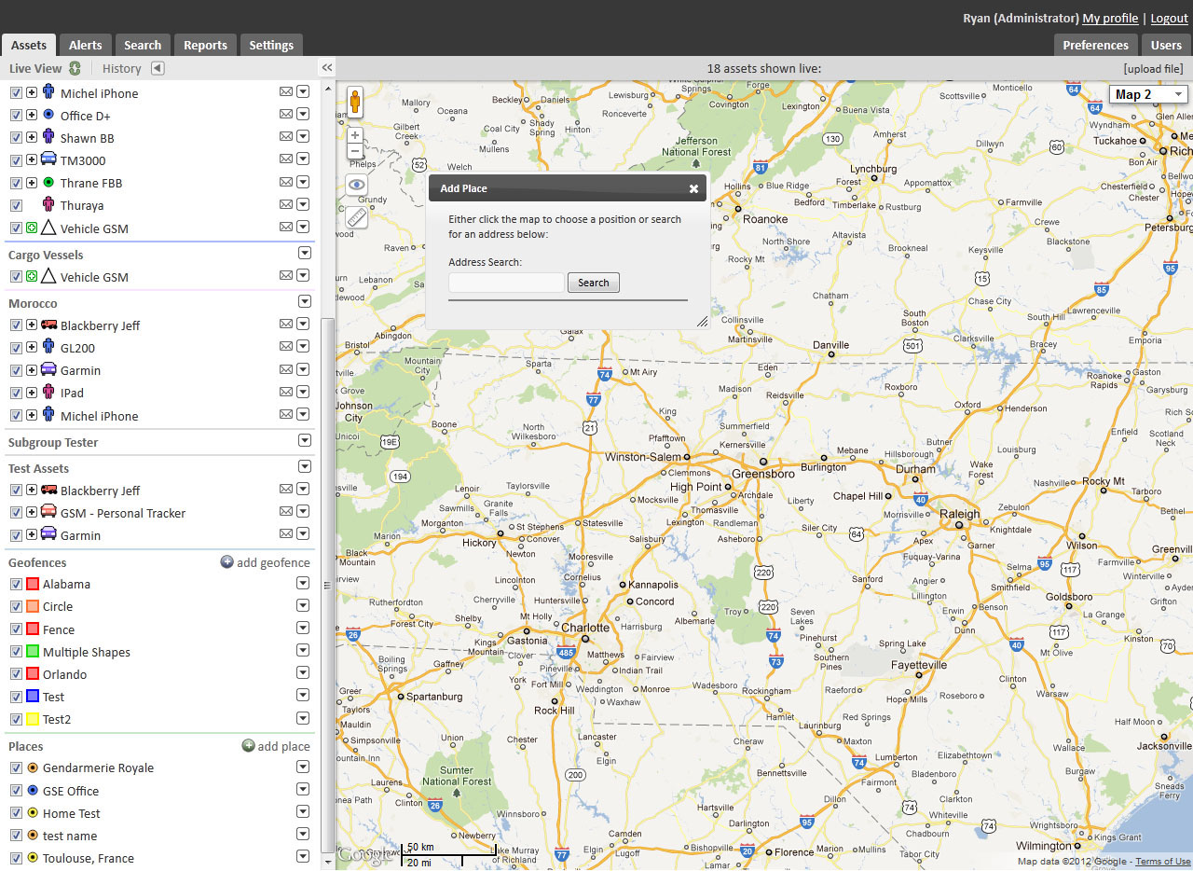
Task: Activate the Street View pegman control
Action: point(355,99)
